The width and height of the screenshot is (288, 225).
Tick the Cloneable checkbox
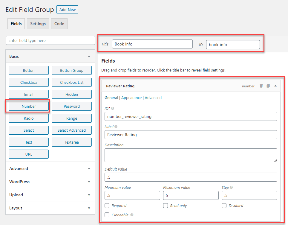(x=107, y=215)
